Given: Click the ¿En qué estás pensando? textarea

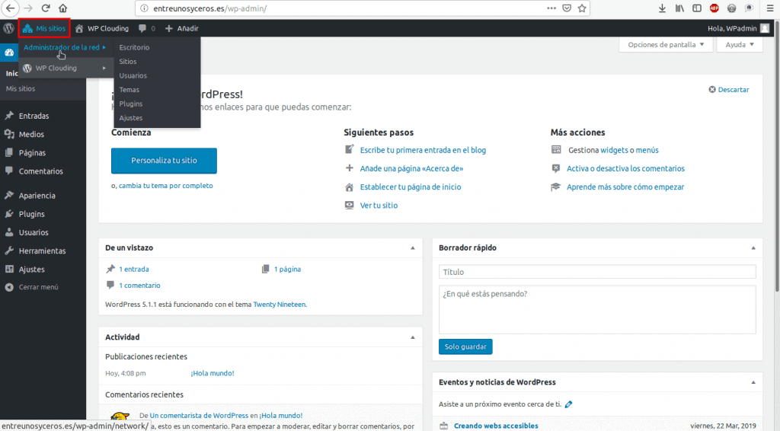Looking at the screenshot, I should (x=597, y=309).
